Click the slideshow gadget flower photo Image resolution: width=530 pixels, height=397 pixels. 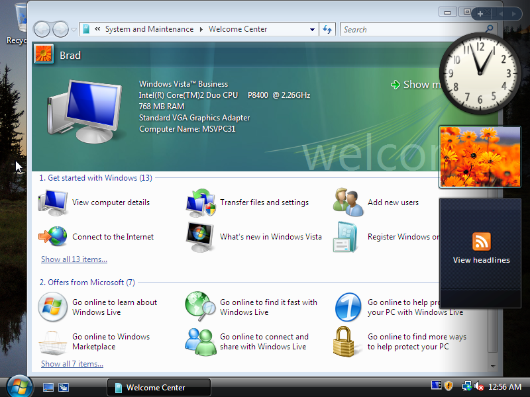click(480, 157)
